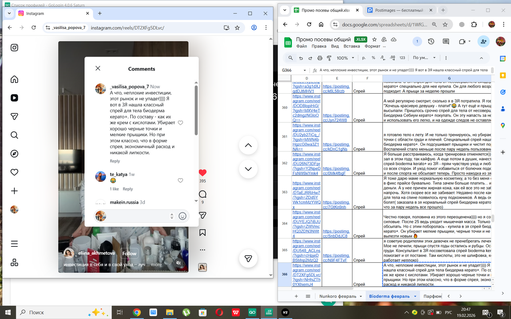Bookmark the Instagram page with star icon
511x319 pixels.
pyautogui.click(x=238, y=28)
